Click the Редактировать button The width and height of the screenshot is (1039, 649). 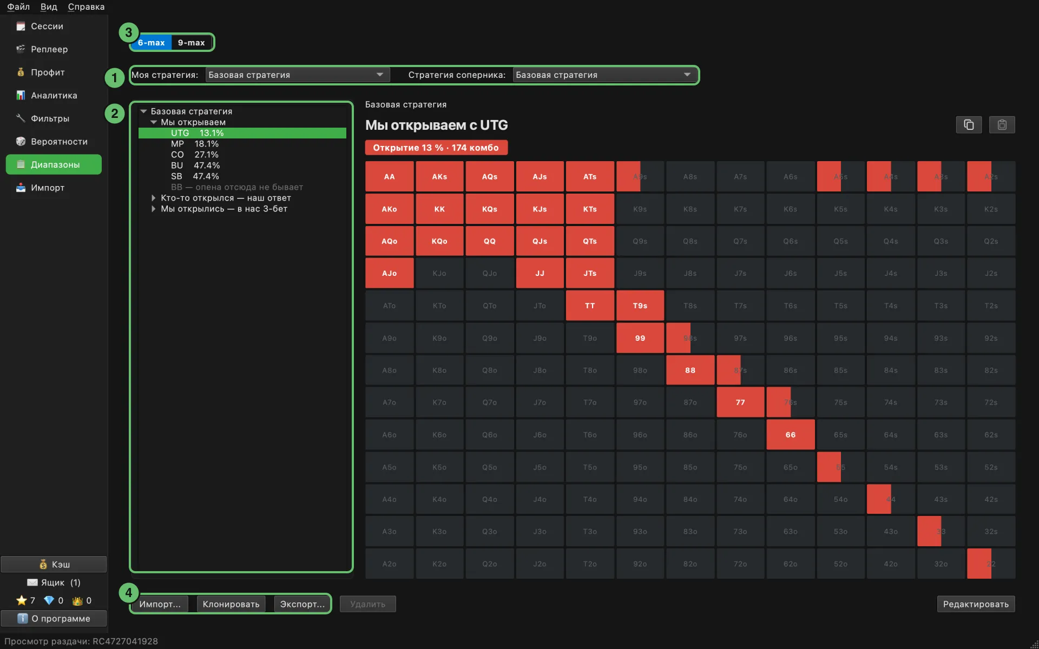tap(976, 604)
